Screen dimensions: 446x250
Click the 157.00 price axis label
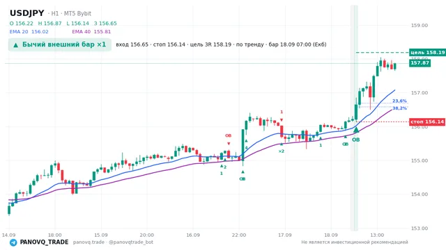coord(420,93)
